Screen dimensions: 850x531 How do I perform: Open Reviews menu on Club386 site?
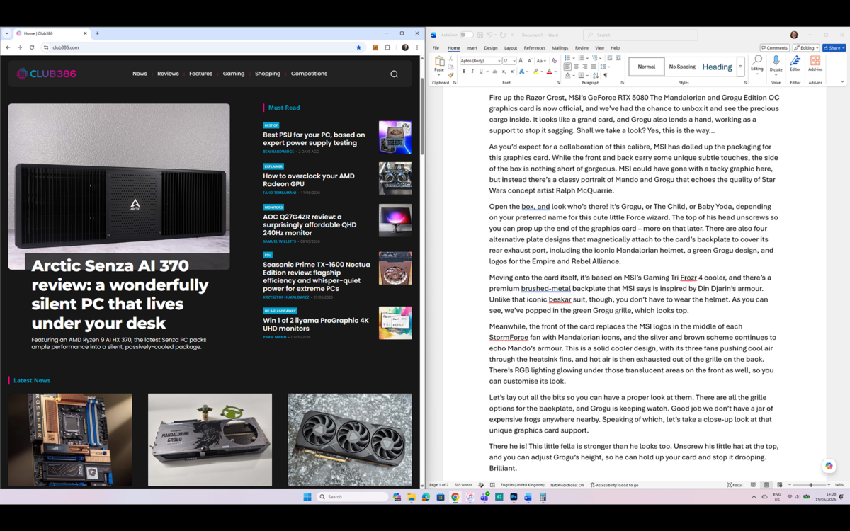coord(168,74)
